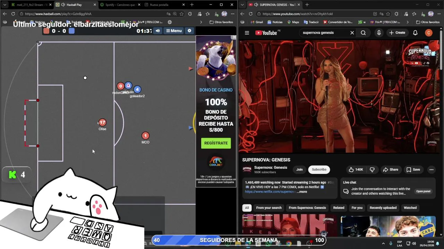Open the tab search dropdown in Haxball window

tap(5, 5)
